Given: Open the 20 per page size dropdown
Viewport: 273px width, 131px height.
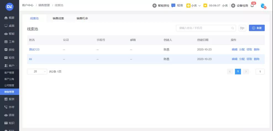Looking at the screenshot, I should pos(37,71).
